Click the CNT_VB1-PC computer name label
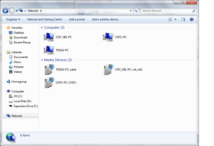 64,37
